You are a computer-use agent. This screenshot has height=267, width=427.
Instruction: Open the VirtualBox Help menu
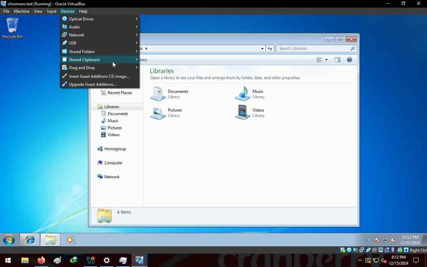coord(83,11)
